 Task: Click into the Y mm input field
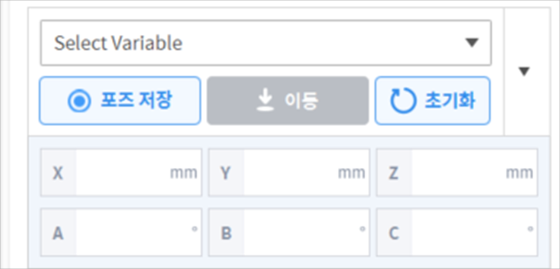pos(290,173)
